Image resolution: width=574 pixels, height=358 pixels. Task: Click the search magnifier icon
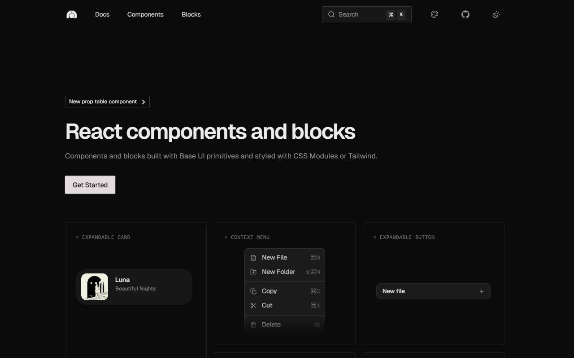(x=331, y=14)
